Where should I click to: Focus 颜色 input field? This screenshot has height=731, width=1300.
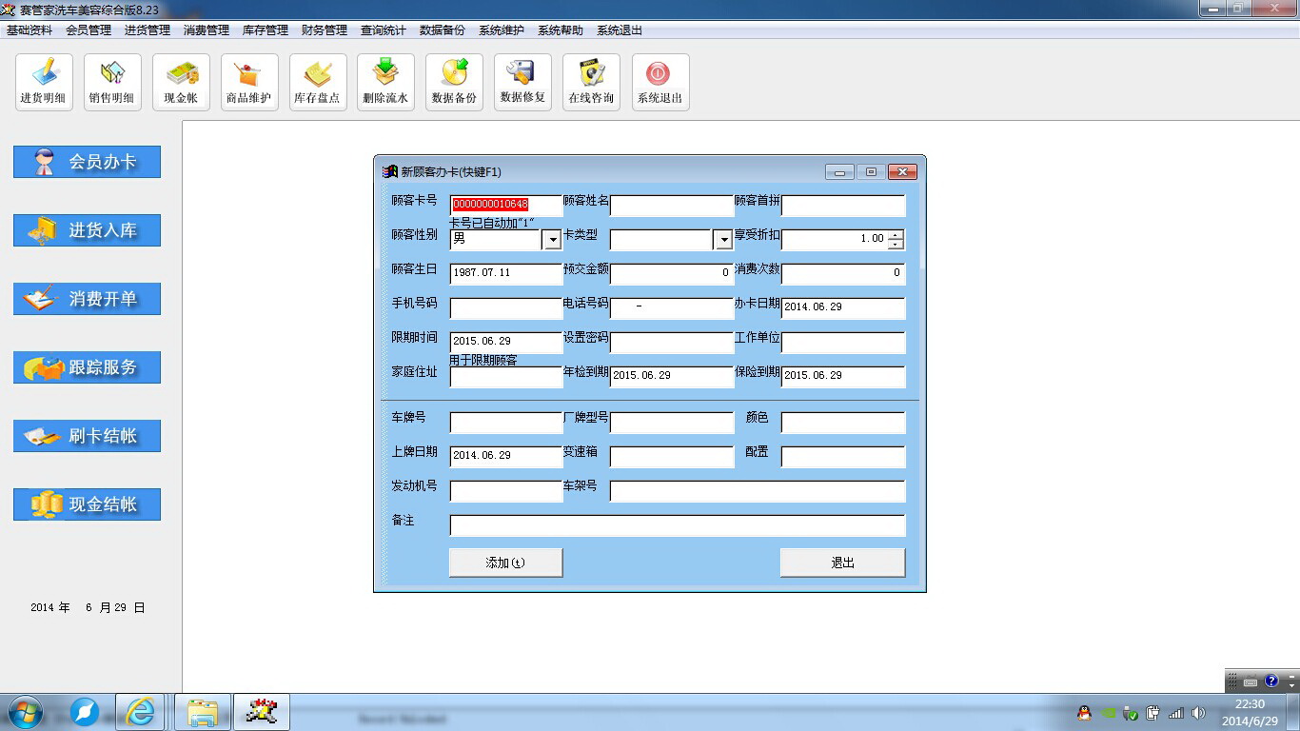tap(843, 423)
